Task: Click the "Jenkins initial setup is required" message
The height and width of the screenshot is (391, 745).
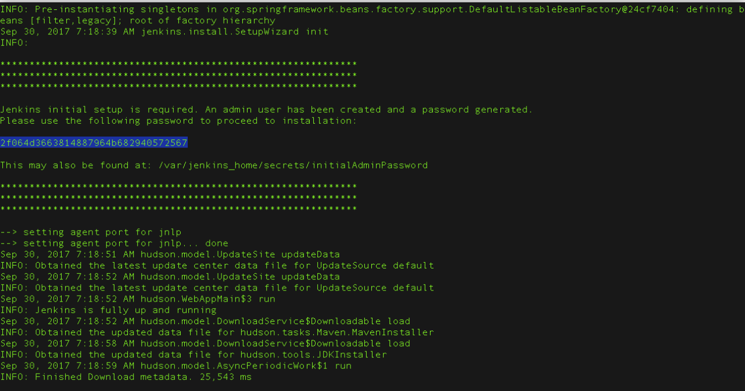Action: [266, 109]
